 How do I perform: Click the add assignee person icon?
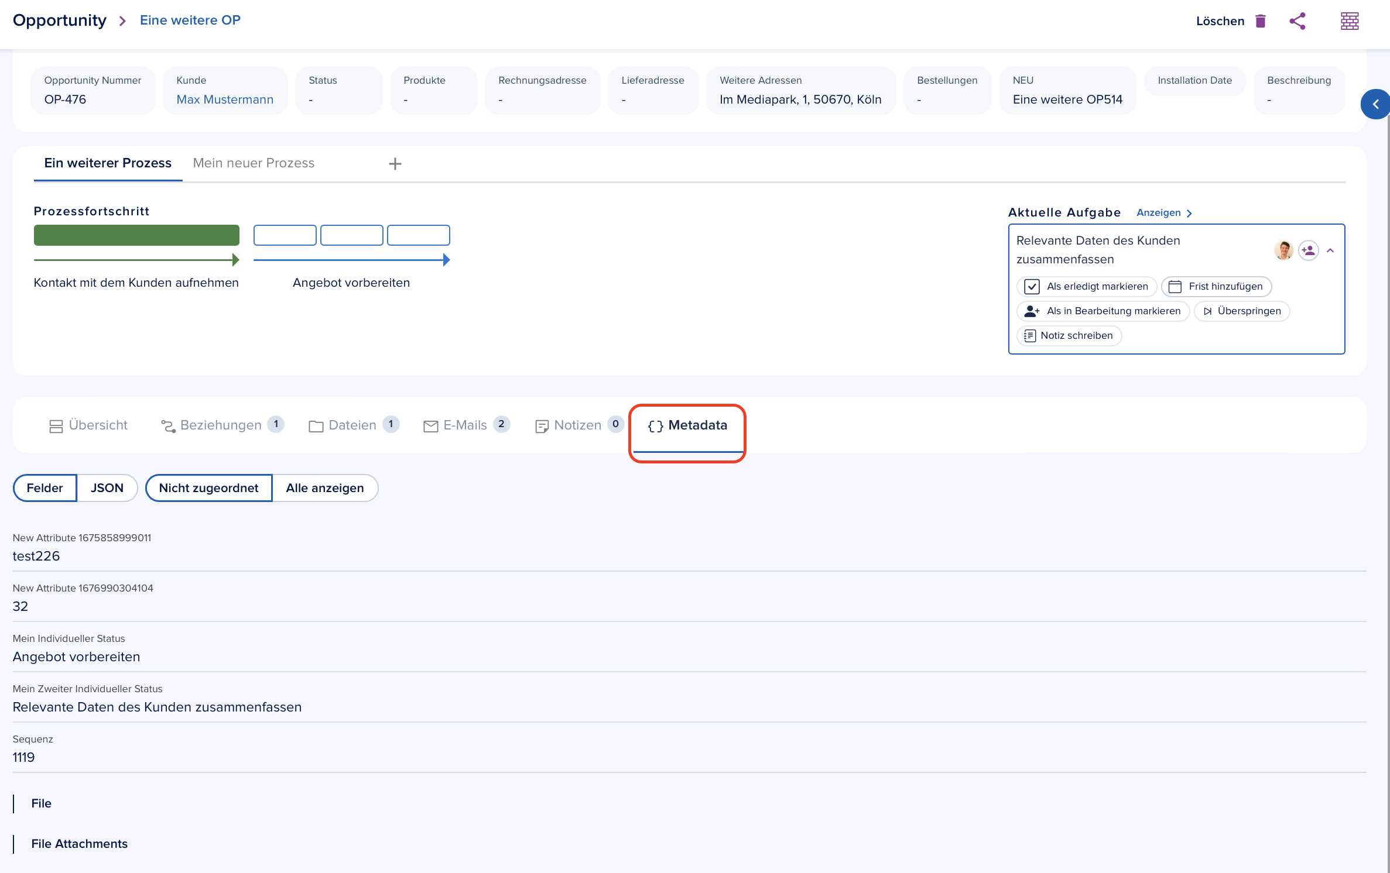1309,250
